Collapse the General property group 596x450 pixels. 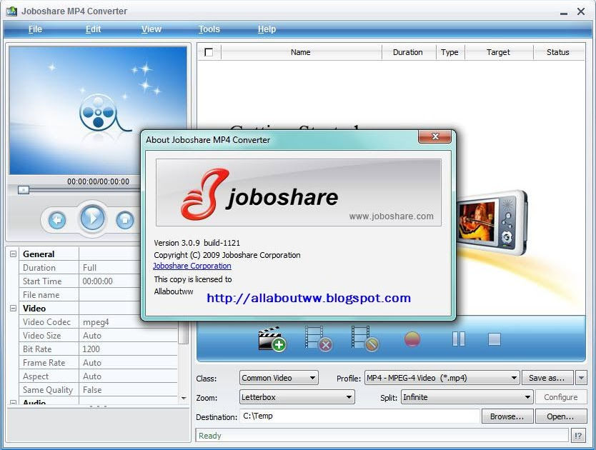point(13,254)
